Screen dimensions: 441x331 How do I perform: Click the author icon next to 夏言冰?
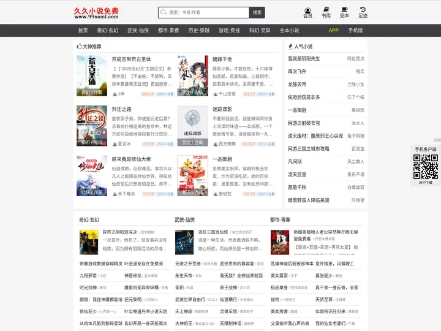point(115,144)
